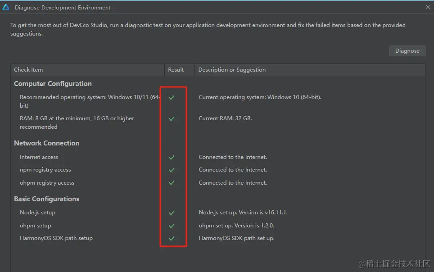
Task: Click the Result column header
Action: point(176,70)
